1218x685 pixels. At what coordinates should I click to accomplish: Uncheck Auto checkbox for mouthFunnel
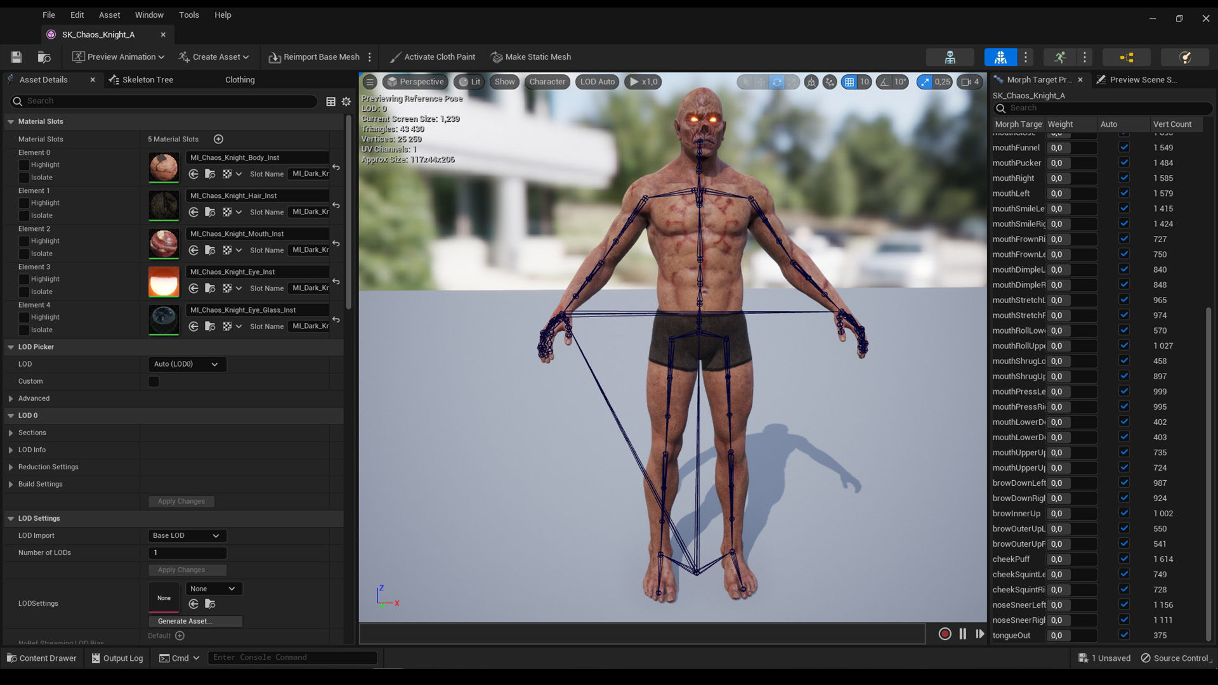[1124, 147]
